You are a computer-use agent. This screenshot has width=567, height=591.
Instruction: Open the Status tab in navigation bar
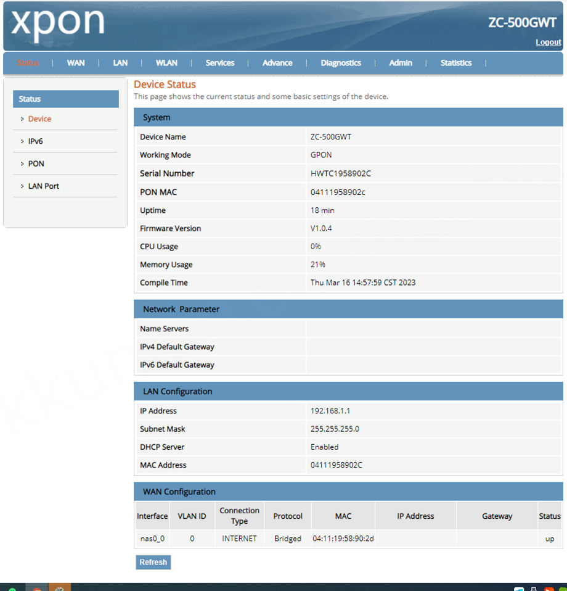tap(28, 63)
